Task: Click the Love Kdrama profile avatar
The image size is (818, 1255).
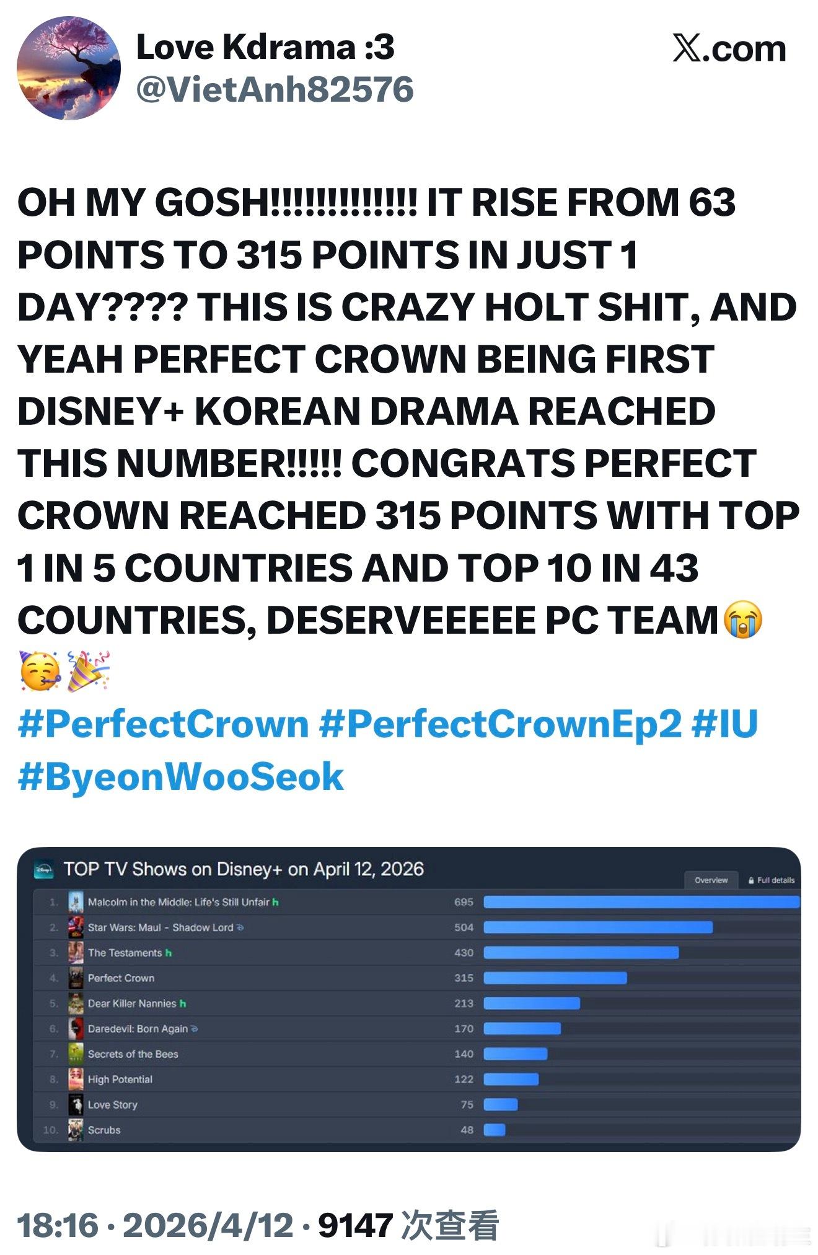Action: coord(68,68)
